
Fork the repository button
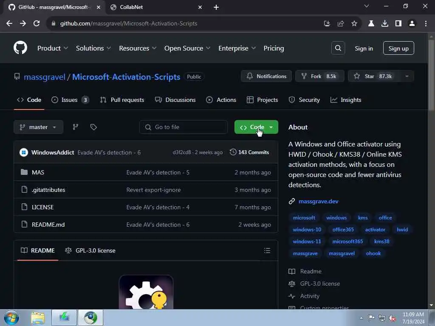[319, 76]
